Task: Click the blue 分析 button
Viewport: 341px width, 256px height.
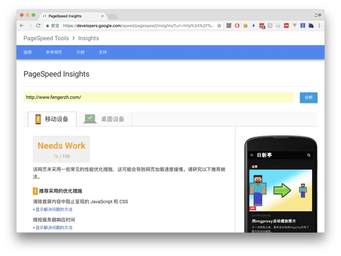Action: (309, 98)
